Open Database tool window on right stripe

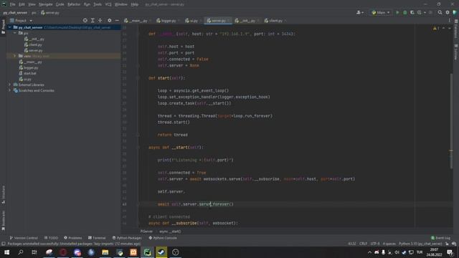click(x=456, y=29)
